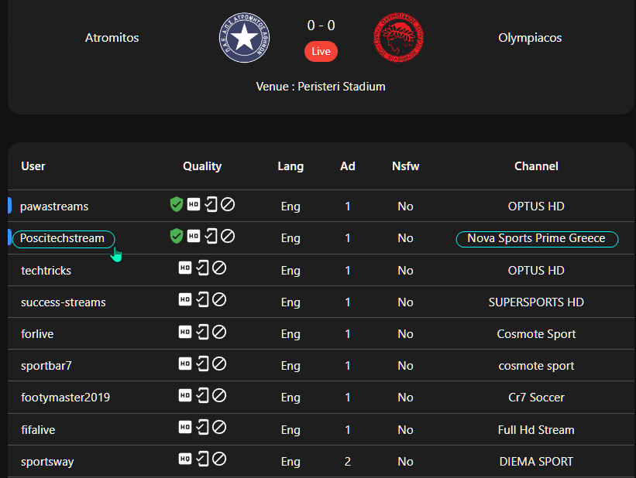Viewport: 636px width, 478px height.
Task: Click the HD badge in techtricks row
Action: [185, 268]
